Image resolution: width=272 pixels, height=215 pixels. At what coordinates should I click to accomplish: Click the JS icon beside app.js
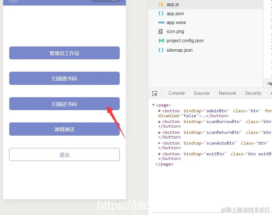pyautogui.click(x=161, y=5)
